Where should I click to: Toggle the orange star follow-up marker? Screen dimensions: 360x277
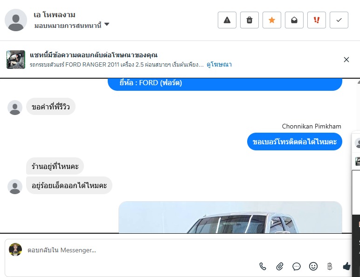coord(271,20)
